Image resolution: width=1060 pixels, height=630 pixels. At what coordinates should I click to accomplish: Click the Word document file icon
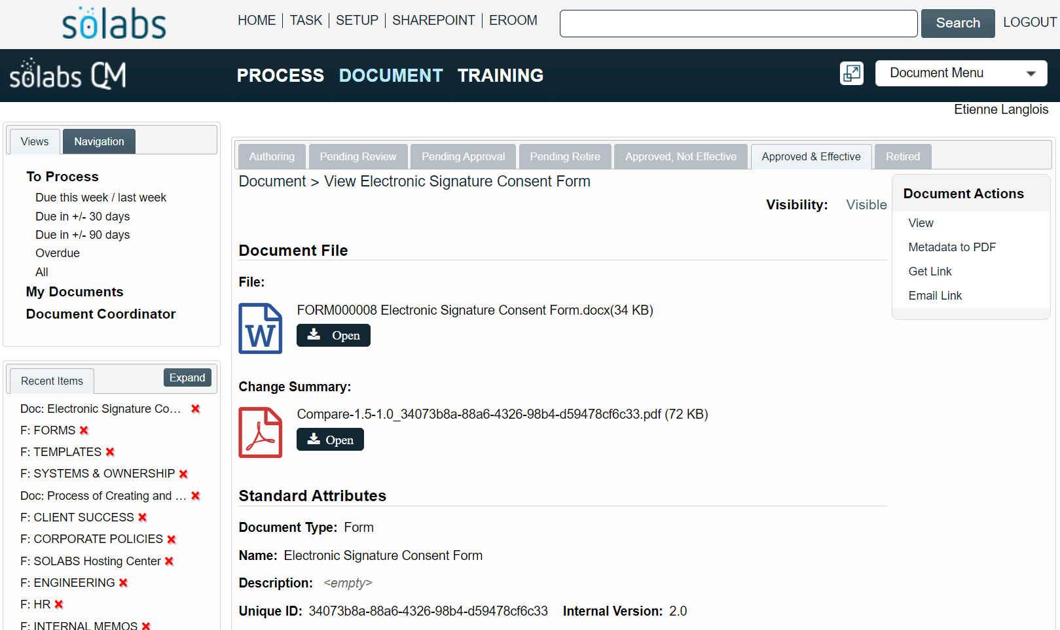pos(261,328)
